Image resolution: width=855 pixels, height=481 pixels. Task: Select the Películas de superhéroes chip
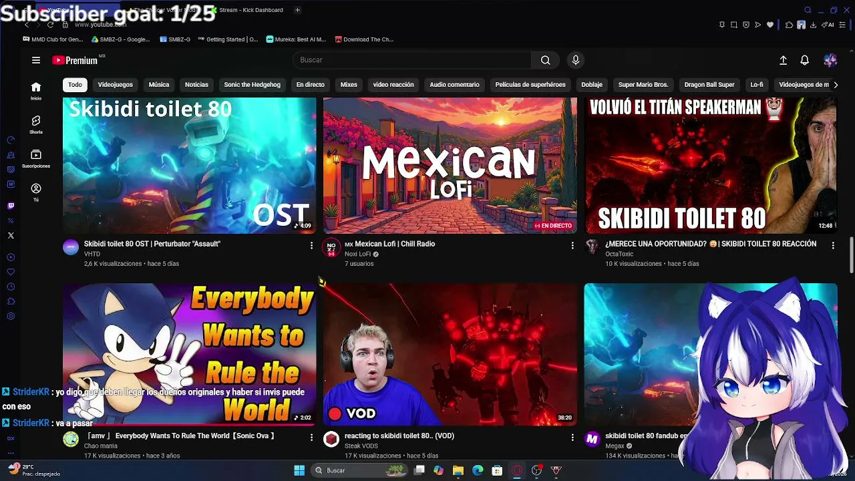pos(530,85)
